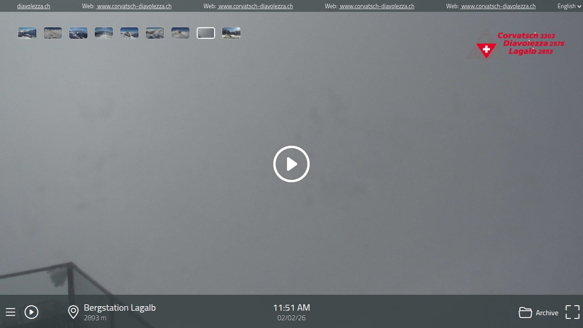
Task: Select the last webcam thumbnail
Action: pos(231,33)
